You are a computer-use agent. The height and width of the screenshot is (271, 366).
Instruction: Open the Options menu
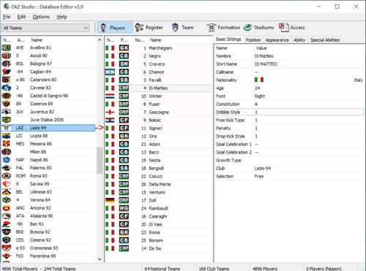[x=41, y=17]
